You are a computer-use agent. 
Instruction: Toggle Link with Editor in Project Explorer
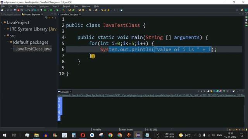click(49, 17)
